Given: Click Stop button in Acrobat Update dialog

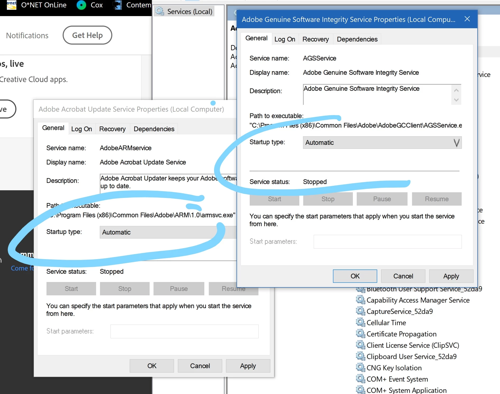Looking at the screenshot, I should (x=124, y=289).
